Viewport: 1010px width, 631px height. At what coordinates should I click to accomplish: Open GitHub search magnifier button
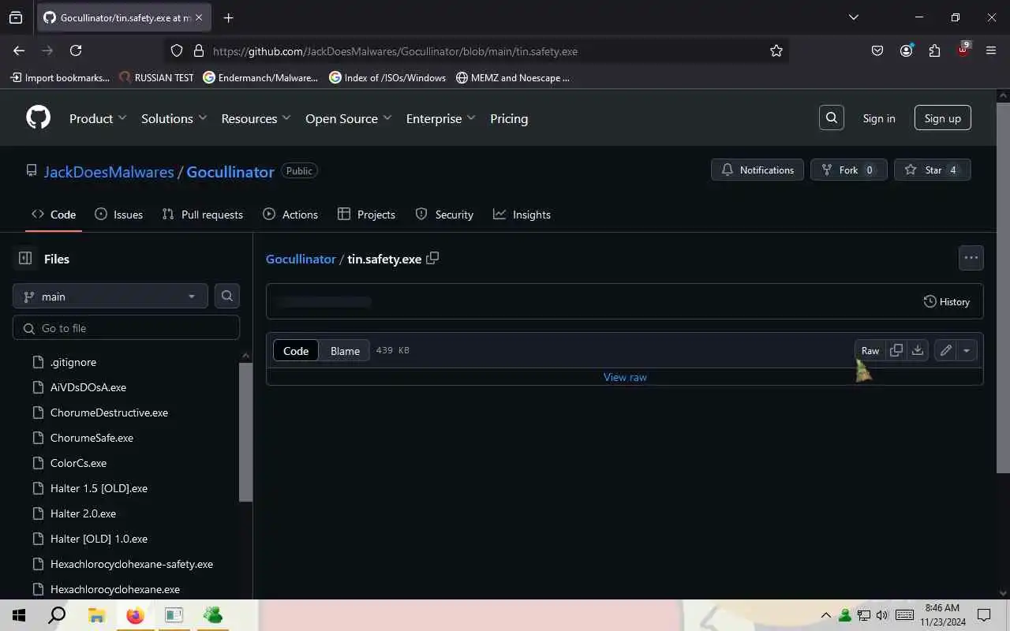832,118
